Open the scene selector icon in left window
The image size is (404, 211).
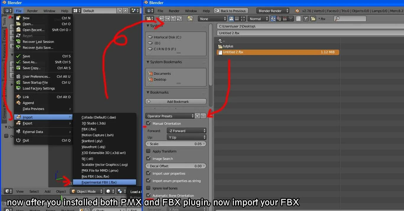[135, 11]
